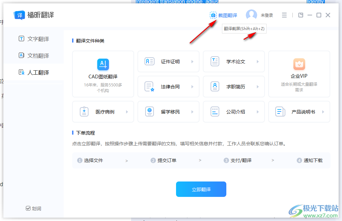Image resolution: width=342 pixels, height=221 pixels.
Task: Switch to mini window mode icon
Action: click(x=301, y=15)
